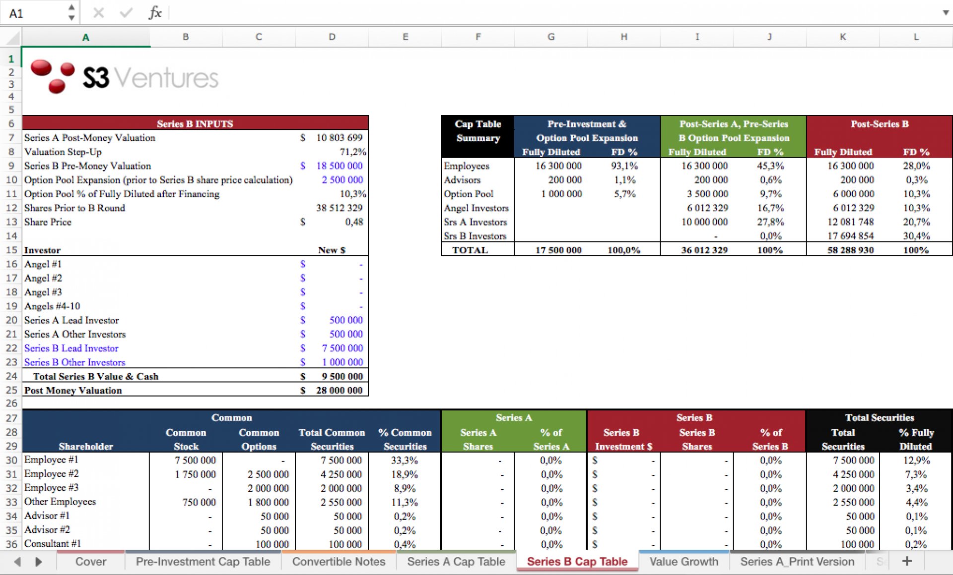Select column H header
953x575 pixels.
pos(624,37)
